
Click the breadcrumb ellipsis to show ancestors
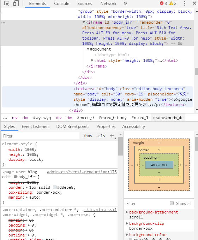point(5,118)
